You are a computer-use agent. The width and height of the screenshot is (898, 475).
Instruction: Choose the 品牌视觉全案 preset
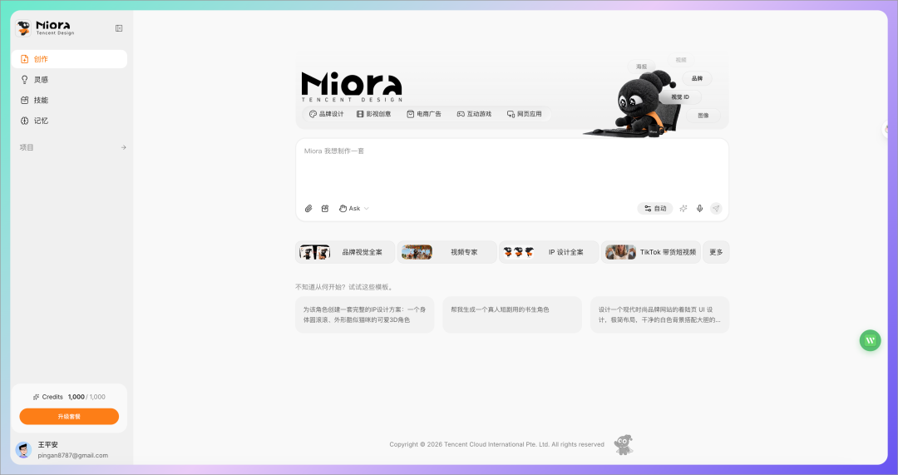coord(345,252)
